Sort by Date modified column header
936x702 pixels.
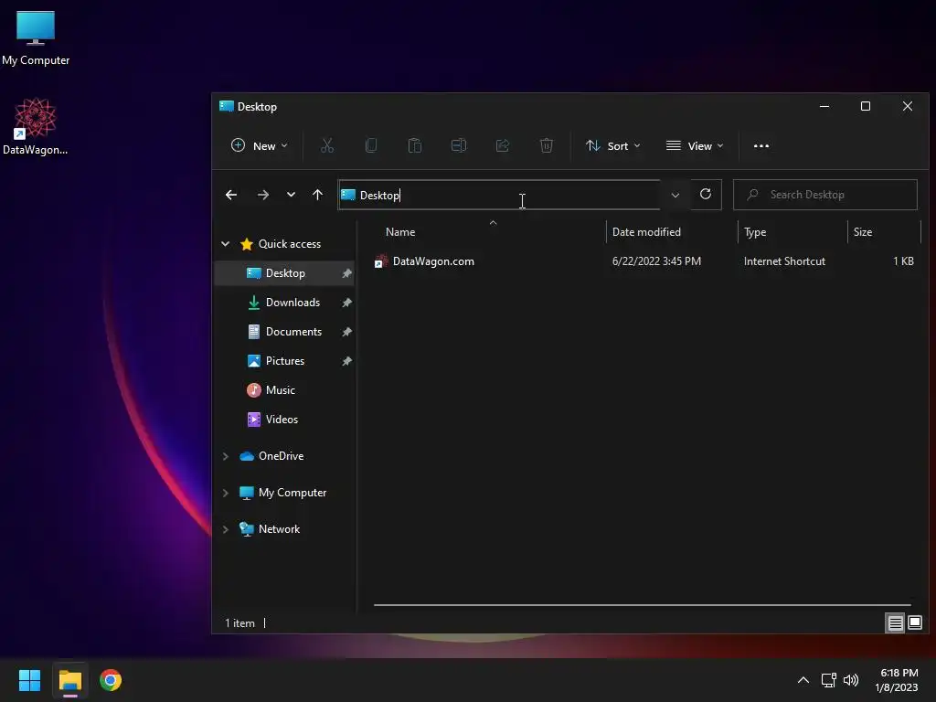pos(646,232)
